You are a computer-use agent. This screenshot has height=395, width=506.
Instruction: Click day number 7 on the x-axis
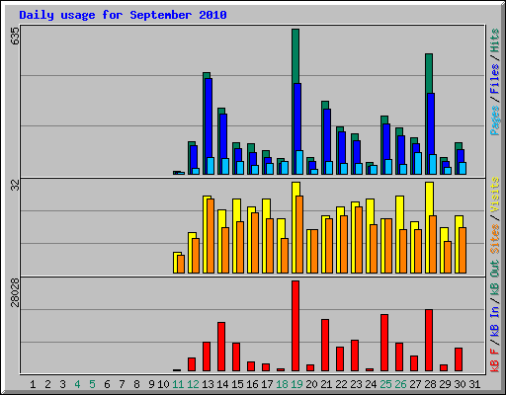click(122, 384)
